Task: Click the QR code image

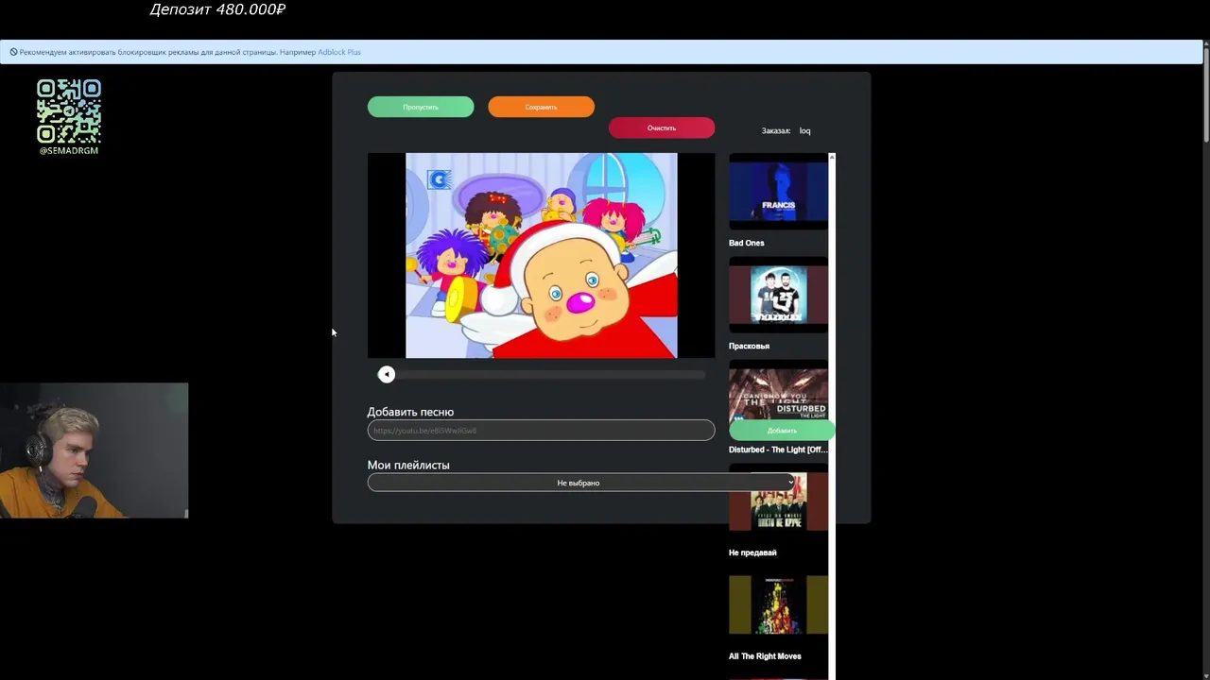Action: click(69, 111)
